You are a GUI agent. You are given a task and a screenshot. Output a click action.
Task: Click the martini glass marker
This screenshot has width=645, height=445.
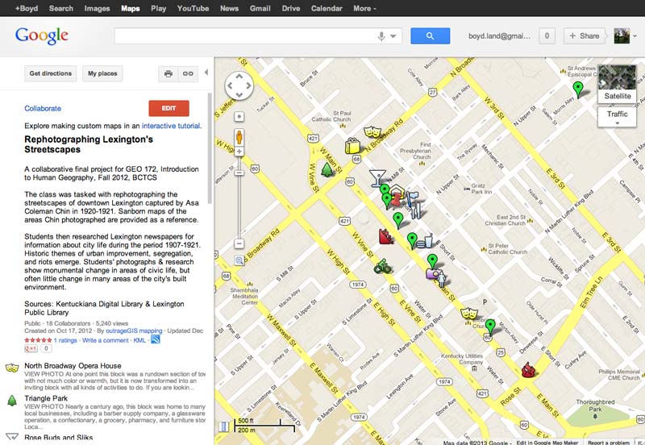click(x=377, y=178)
